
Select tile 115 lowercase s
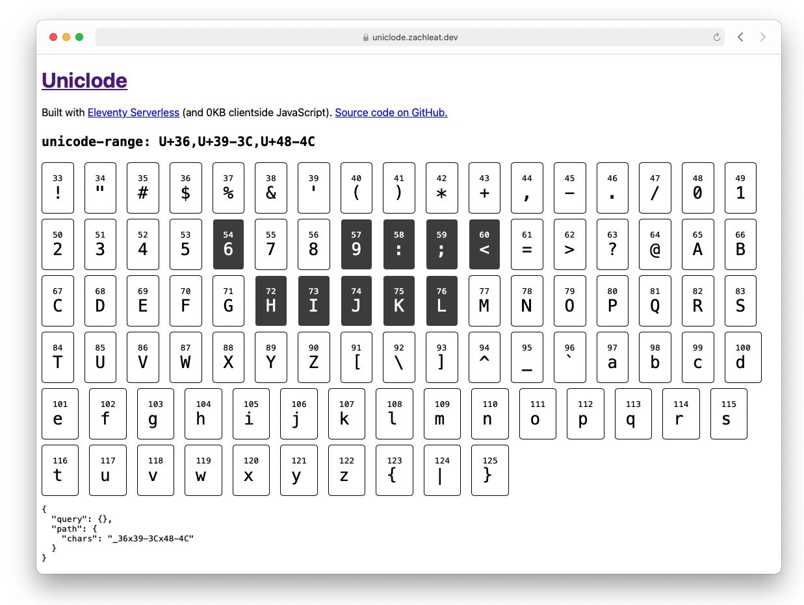tap(729, 414)
